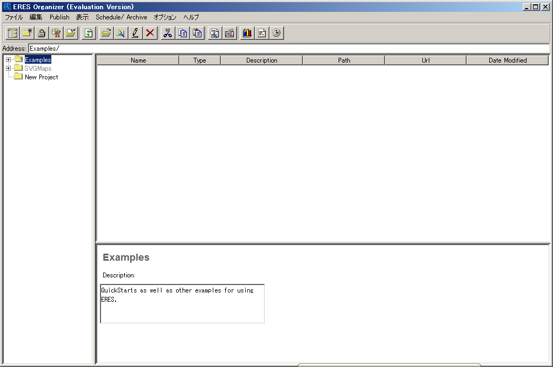553x367 pixels.
Task: Click the scissors cut icon
Action: [168, 33]
